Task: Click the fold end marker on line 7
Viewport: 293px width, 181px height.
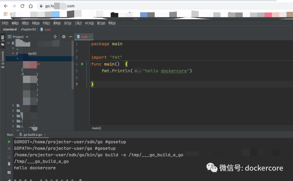Action: 89,84
